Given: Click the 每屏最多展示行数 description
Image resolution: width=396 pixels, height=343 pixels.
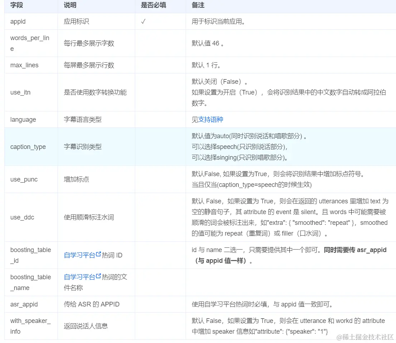Looking at the screenshot, I should point(89,65).
